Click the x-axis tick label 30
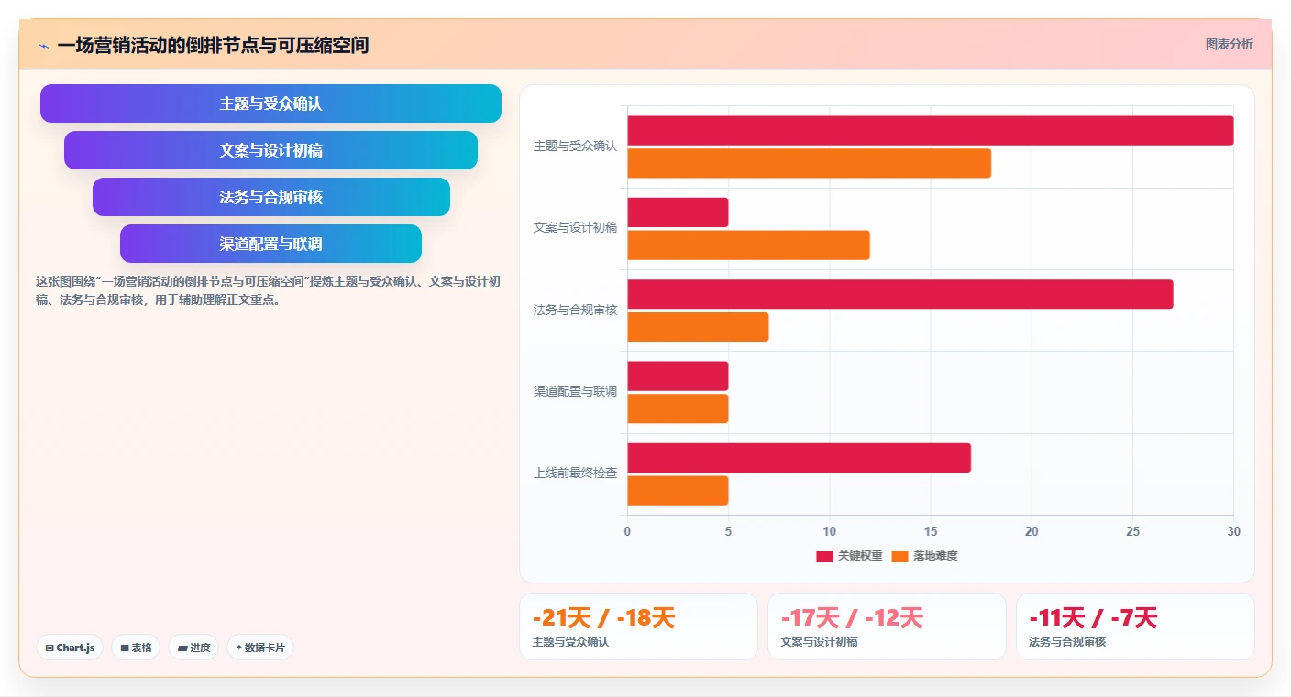Viewport: 1291px width, 697px height. (1233, 532)
